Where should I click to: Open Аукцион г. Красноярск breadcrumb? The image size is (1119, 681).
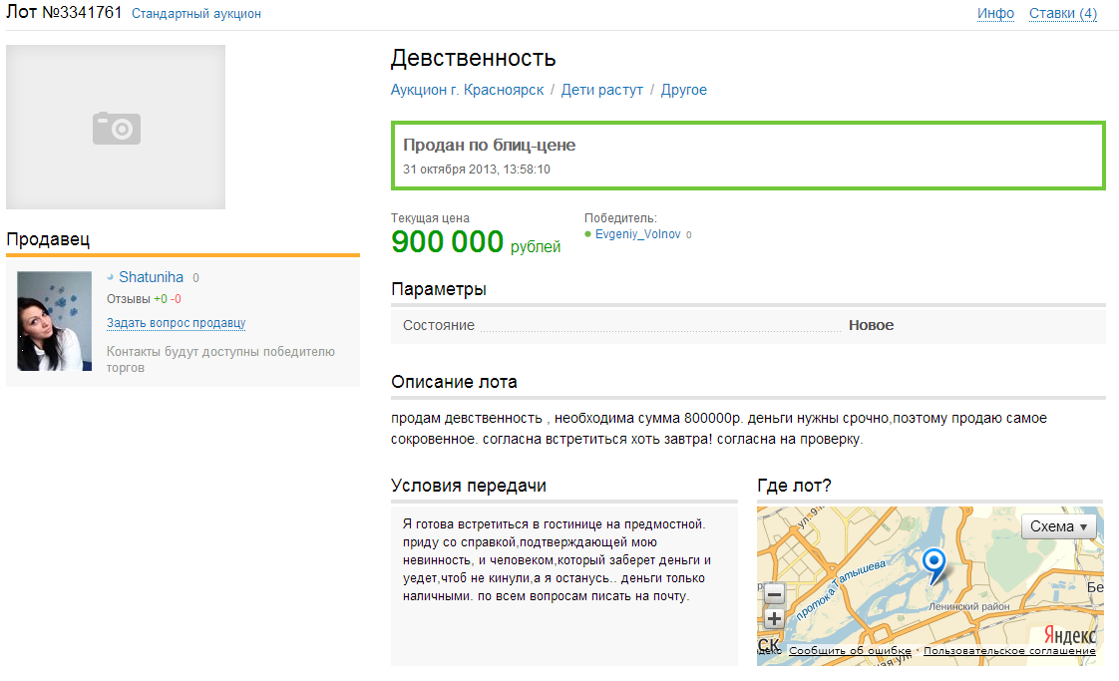click(467, 90)
